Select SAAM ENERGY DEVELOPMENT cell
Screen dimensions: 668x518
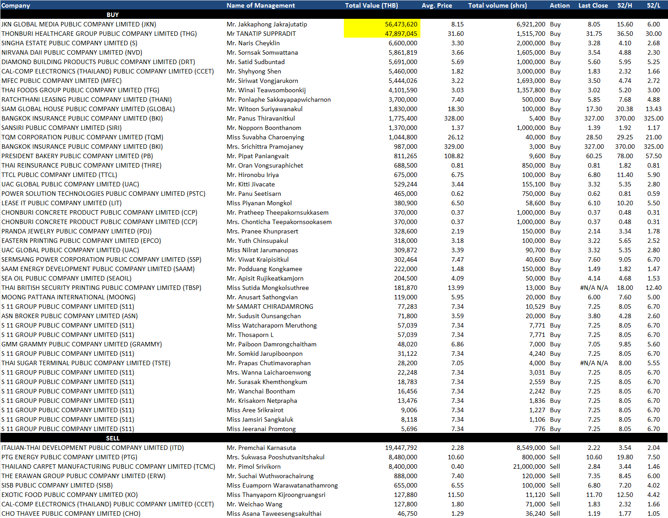pyautogui.click(x=98, y=269)
